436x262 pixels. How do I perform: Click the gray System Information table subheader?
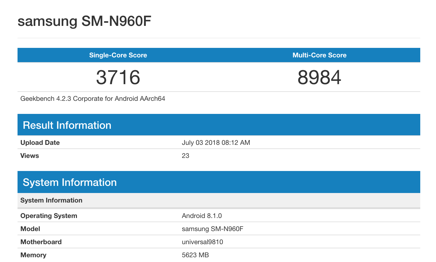51,200
